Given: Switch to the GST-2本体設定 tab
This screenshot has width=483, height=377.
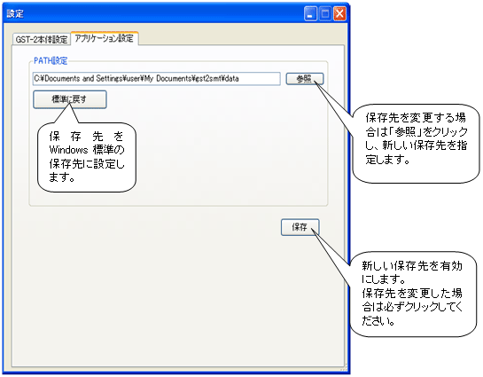Looking at the screenshot, I should point(42,39).
